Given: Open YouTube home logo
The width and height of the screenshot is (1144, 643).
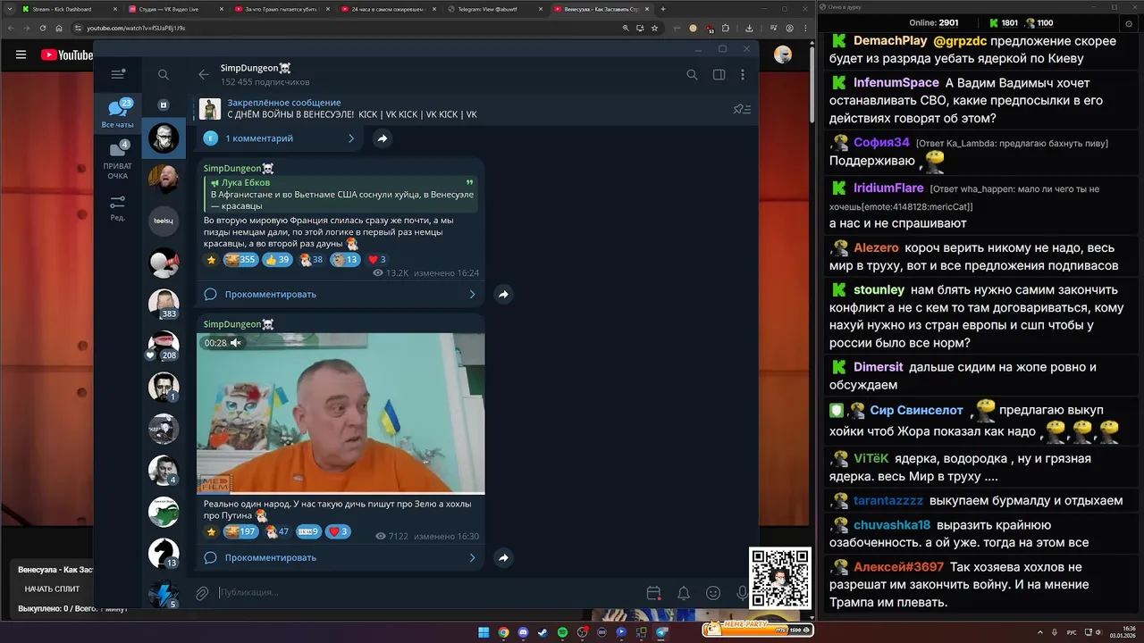Looking at the screenshot, I should click(67, 54).
